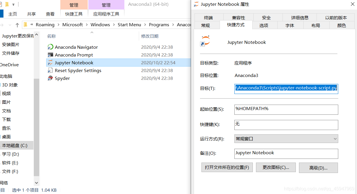Click the quick access toolbar dropdown arrow
The height and width of the screenshot is (194, 357).
point(13,5)
